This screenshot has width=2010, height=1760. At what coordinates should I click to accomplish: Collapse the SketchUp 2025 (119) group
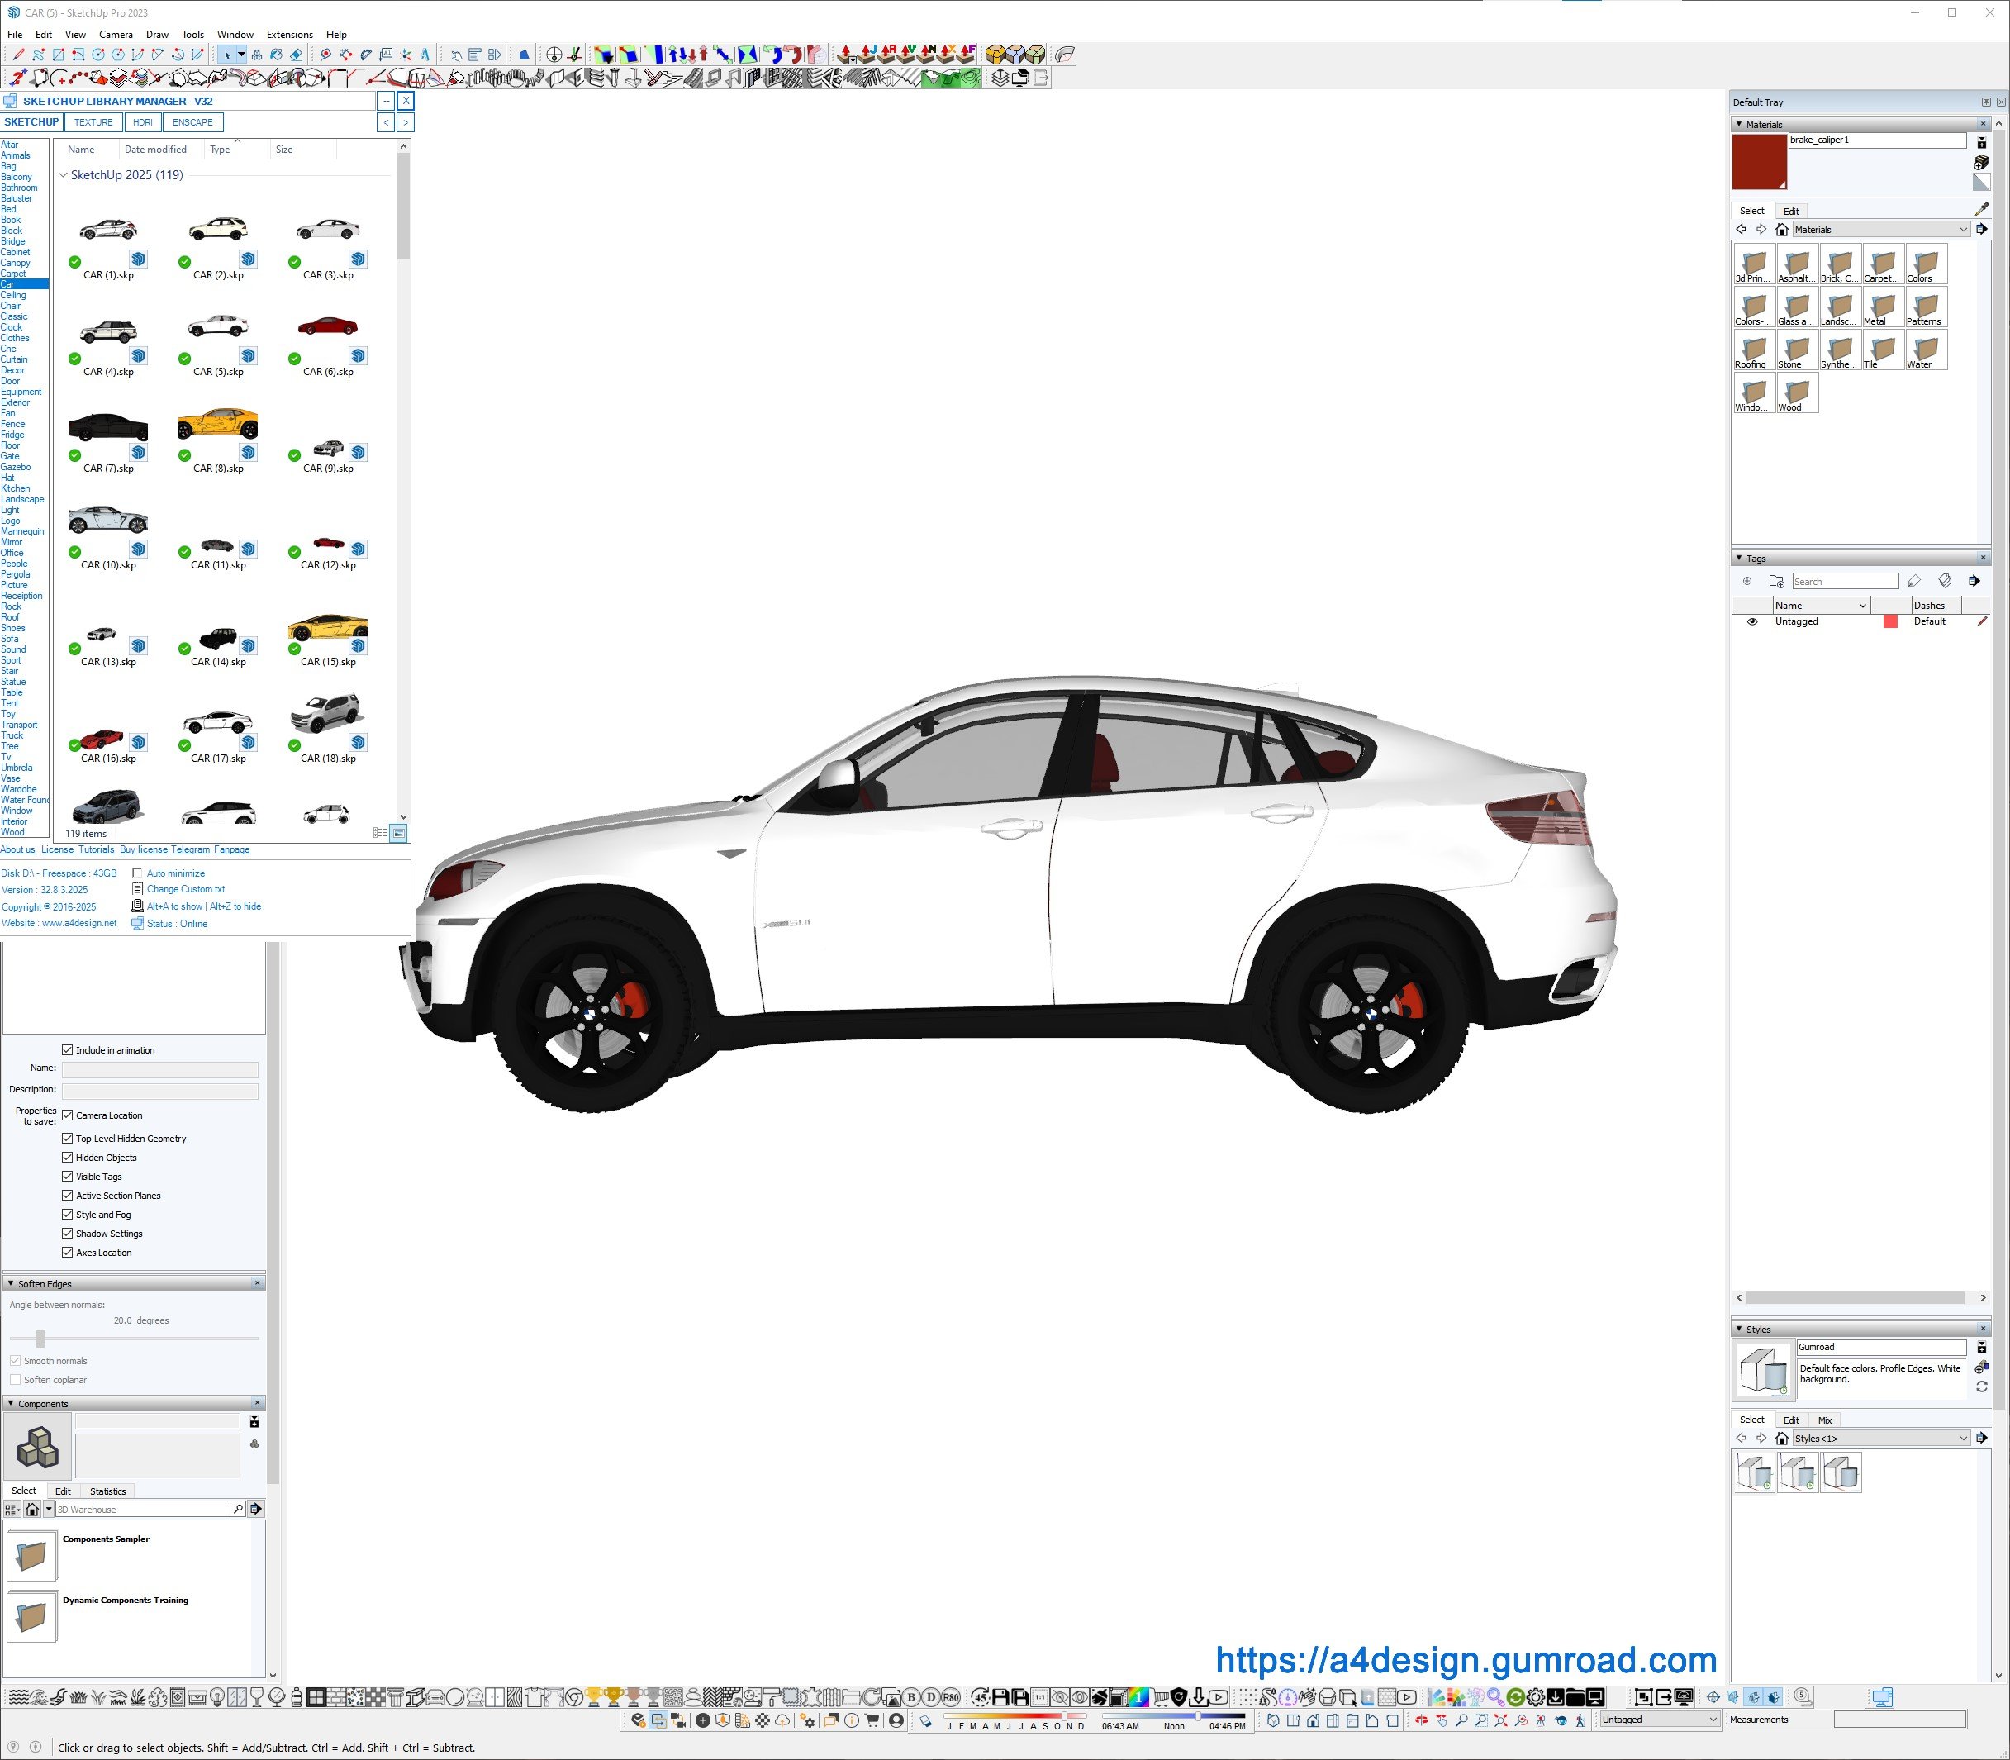point(63,176)
